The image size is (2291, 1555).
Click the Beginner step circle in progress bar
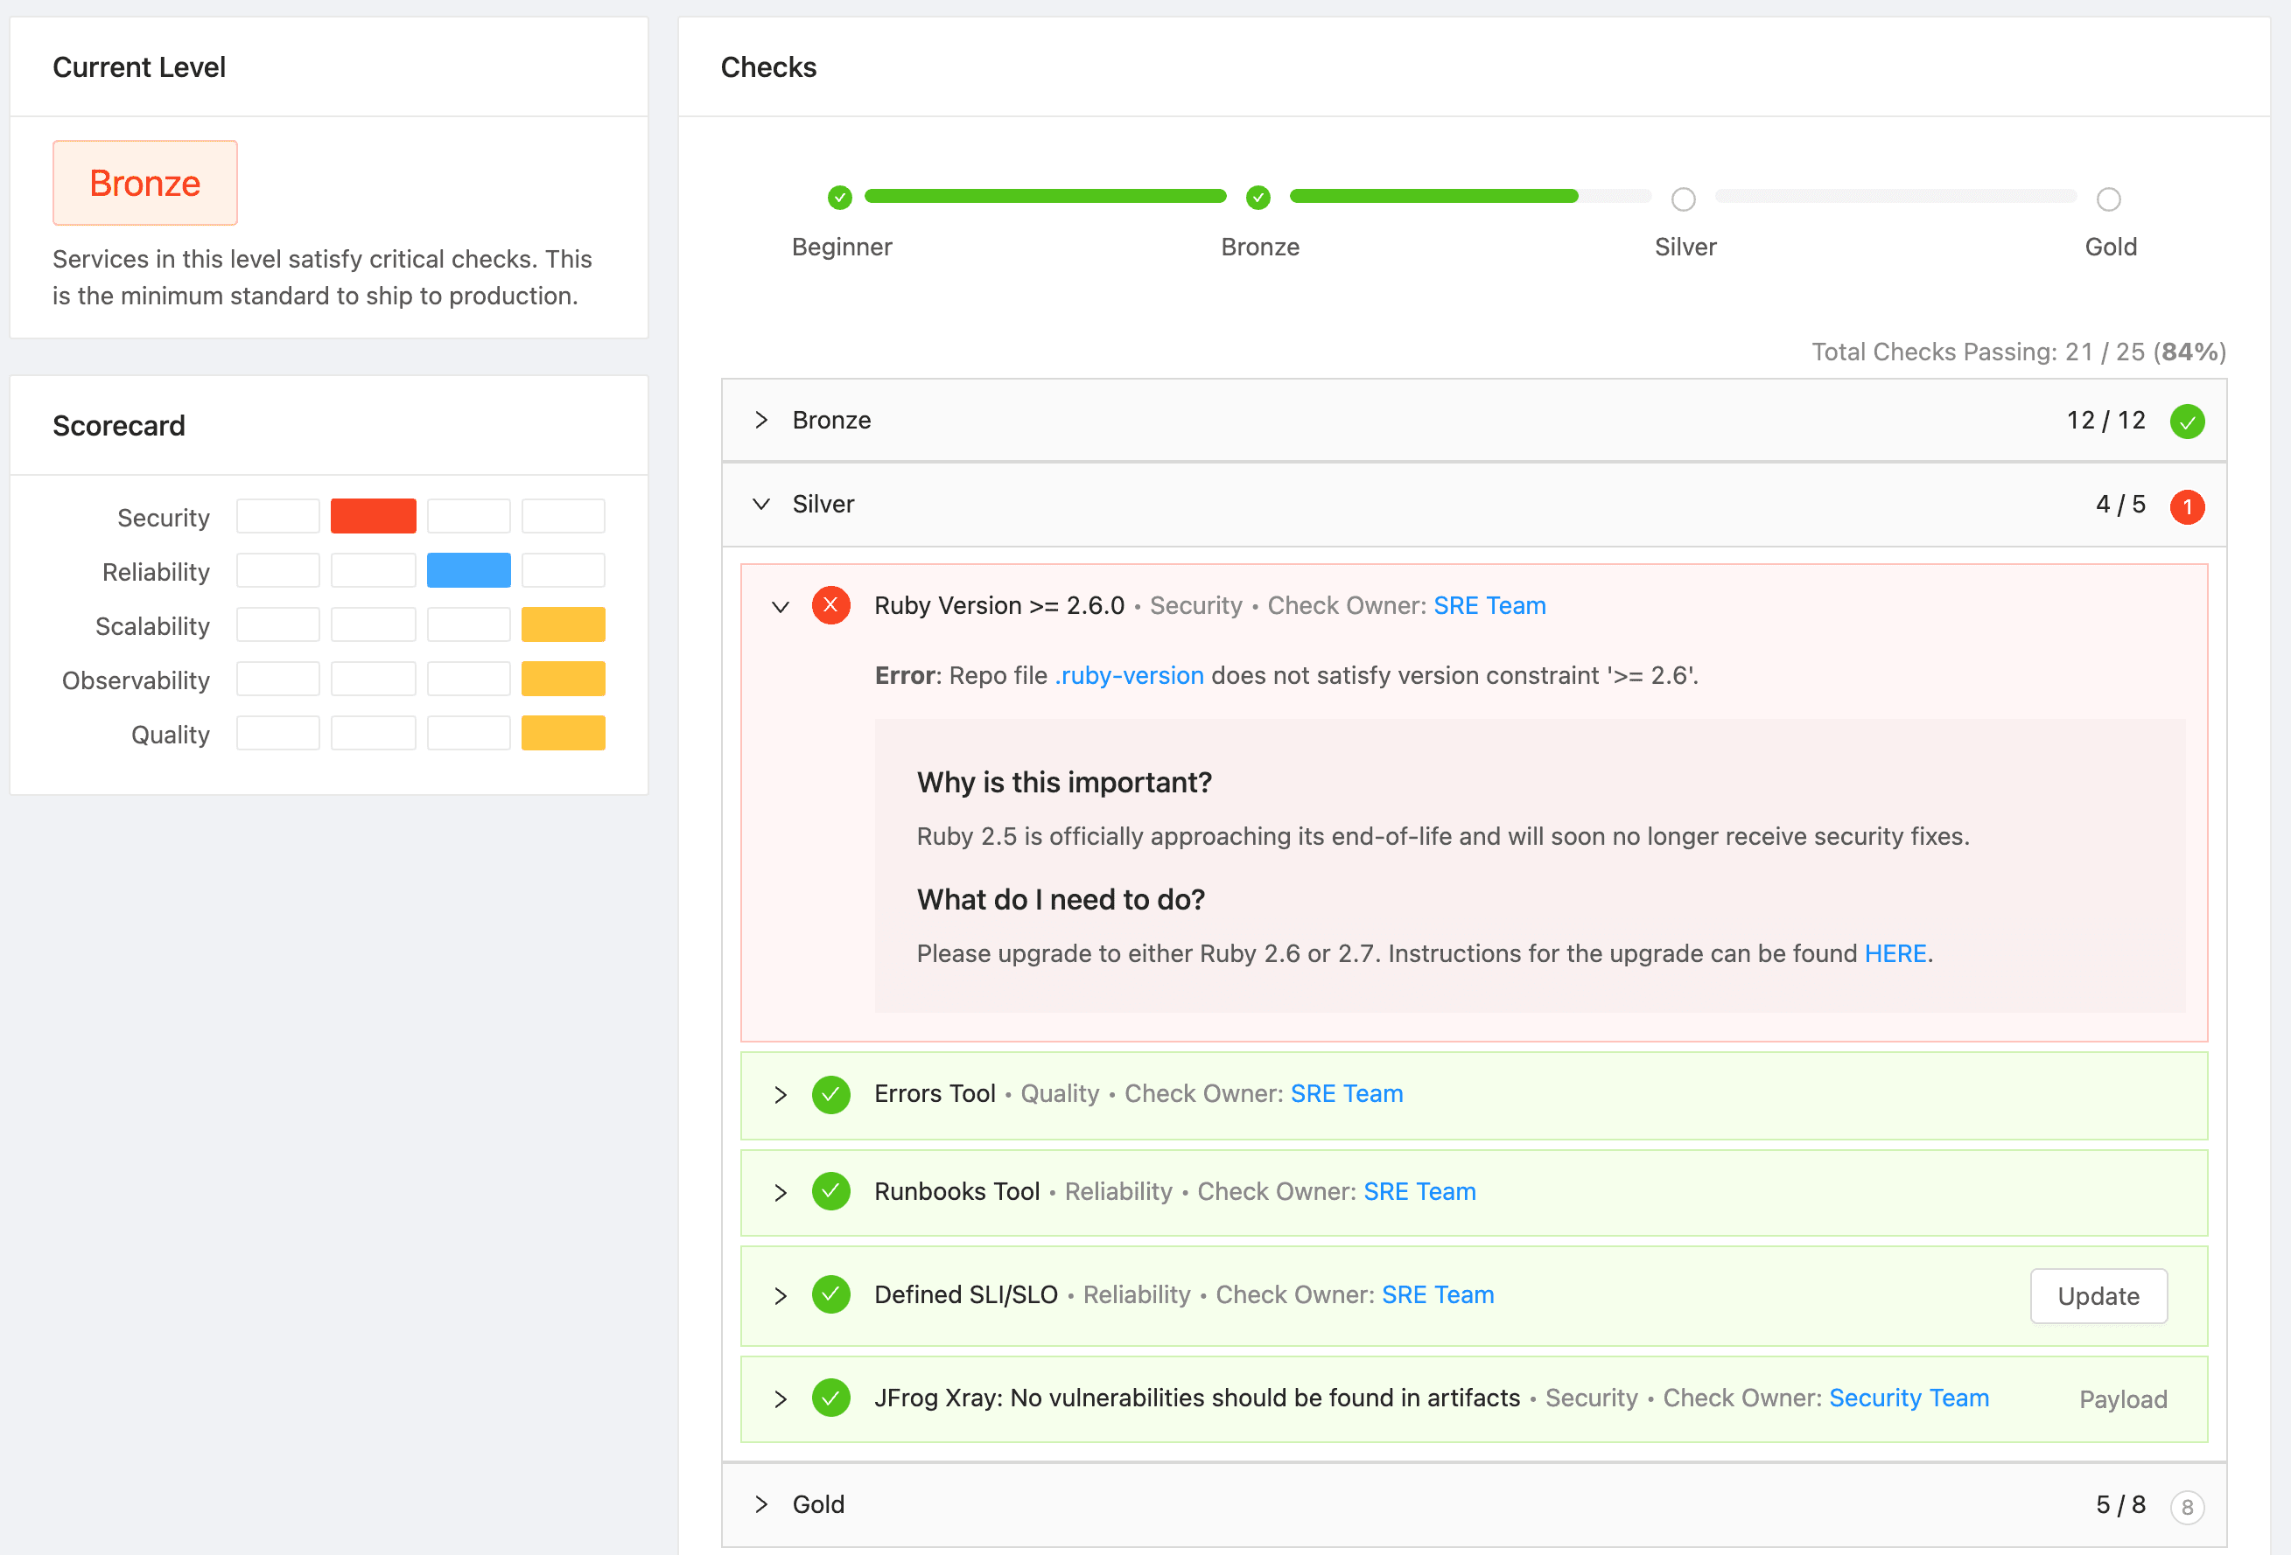[840, 198]
